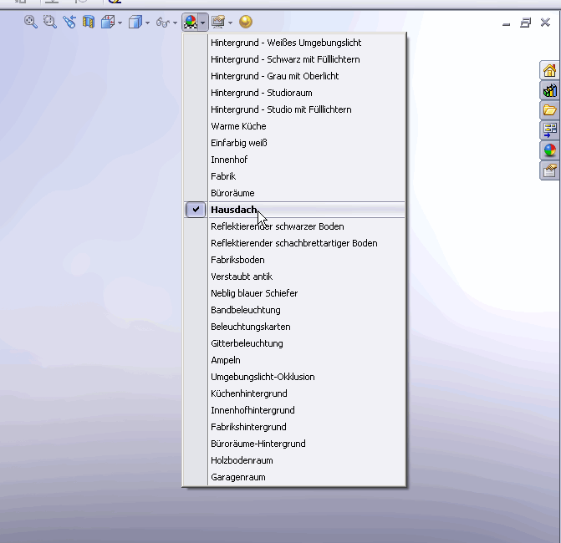
Task: Click the bold Hausdach label
Action: 233,210
